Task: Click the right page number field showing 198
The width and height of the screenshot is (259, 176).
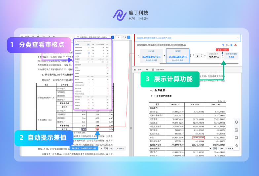Action: coord(221,148)
